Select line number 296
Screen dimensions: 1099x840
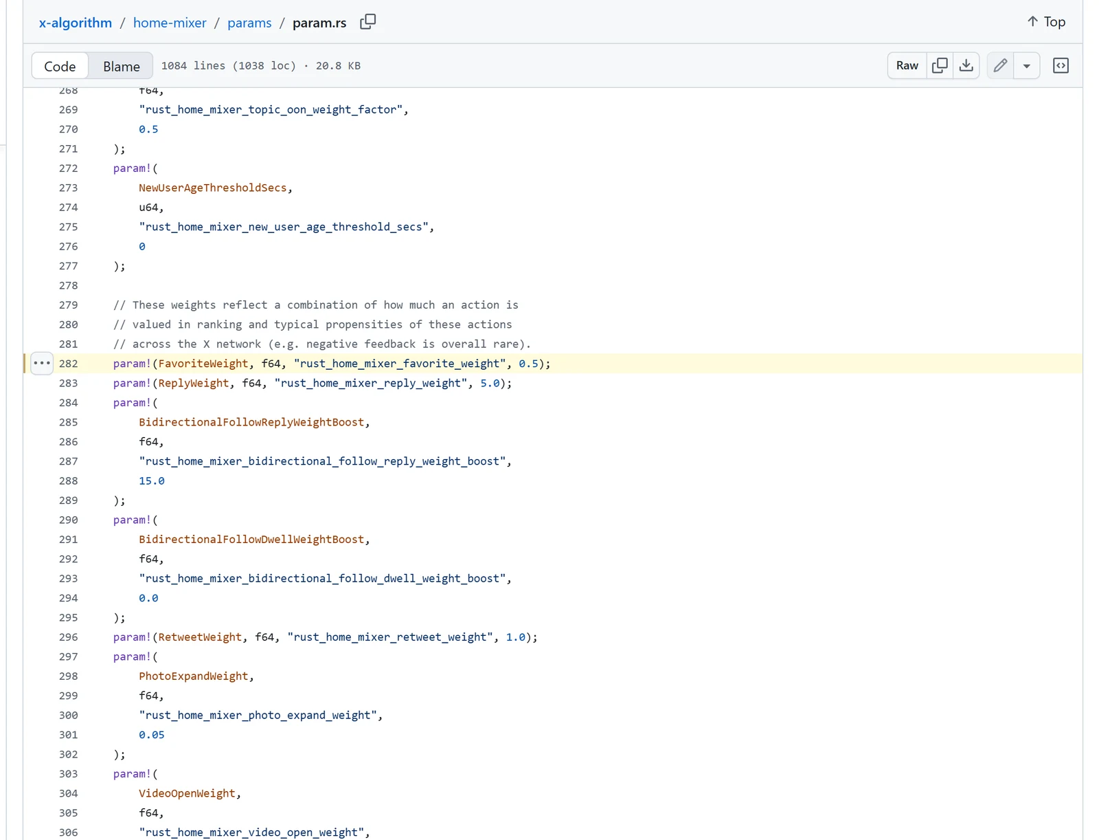[69, 637]
